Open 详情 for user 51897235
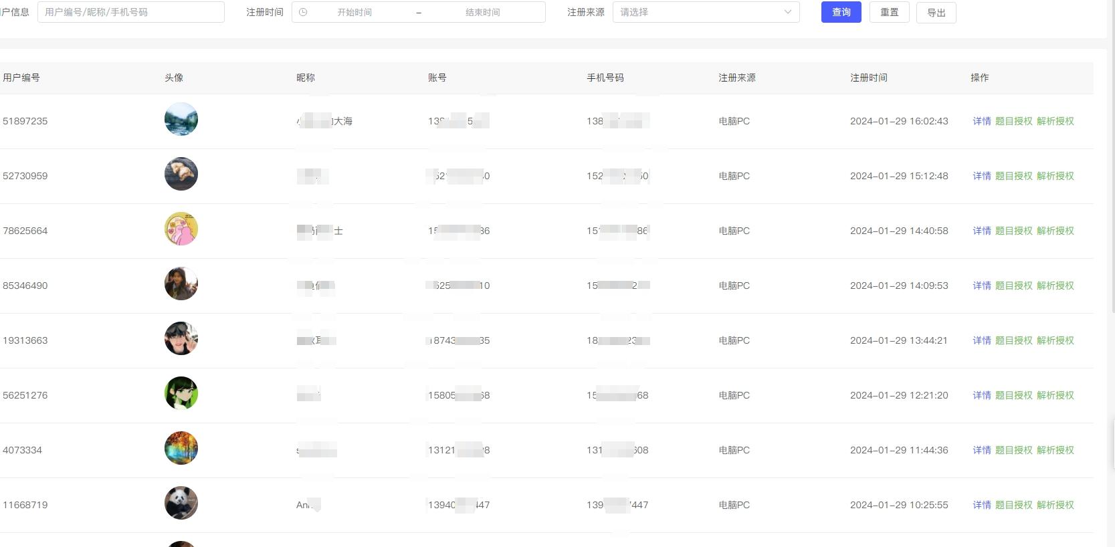 982,121
